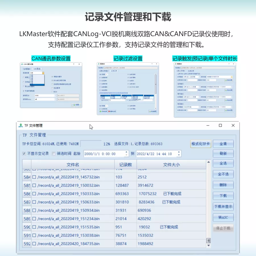The image size is (256, 256).
Task: Check the box for row 584 file
Action: coord(34,177)
